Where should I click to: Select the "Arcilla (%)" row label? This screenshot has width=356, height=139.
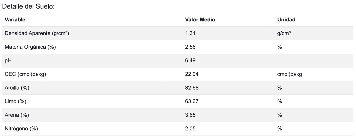click(17, 88)
